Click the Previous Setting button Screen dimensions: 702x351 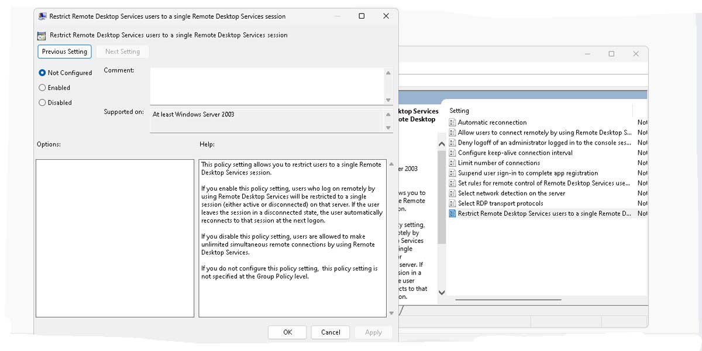64,51
